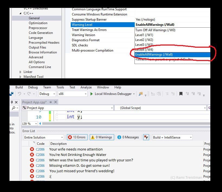Toggle the 13 Errors filter
The width and height of the screenshot is (222, 192).
76,137
